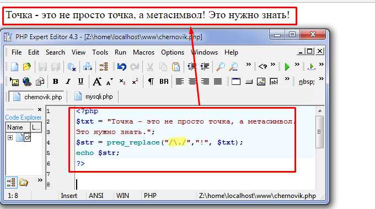The width and height of the screenshot is (375, 209).
Task: Toggle italic formatting
Action: [x=68, y=82]
